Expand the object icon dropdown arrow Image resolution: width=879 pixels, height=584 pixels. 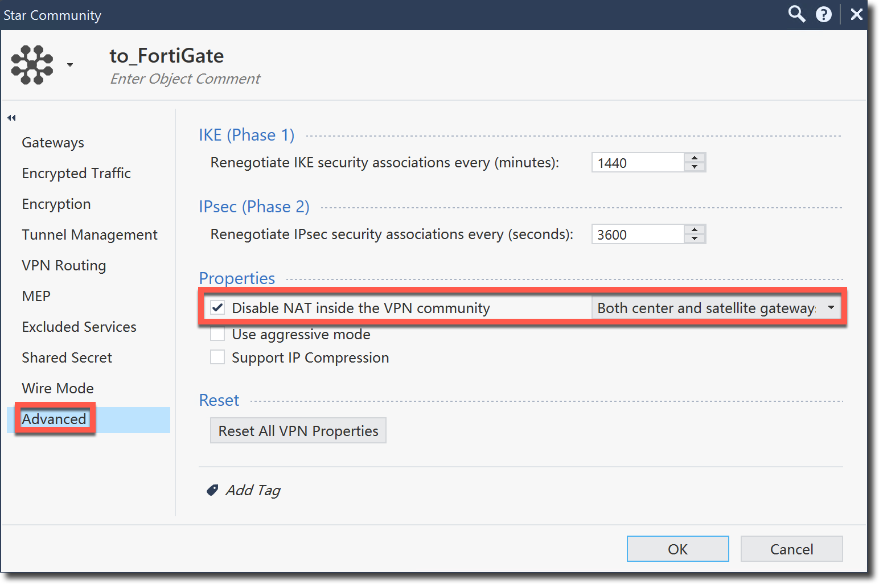[70, 65]
